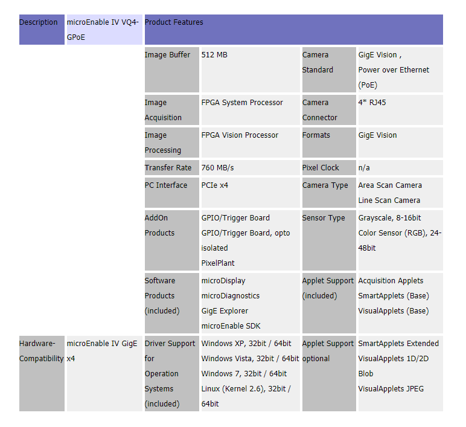466x427 pixels.
Task: Click the Image Processing label
Action: [172, 143]
